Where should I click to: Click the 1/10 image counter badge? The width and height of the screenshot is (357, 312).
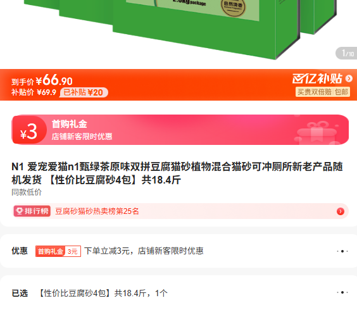346,54
